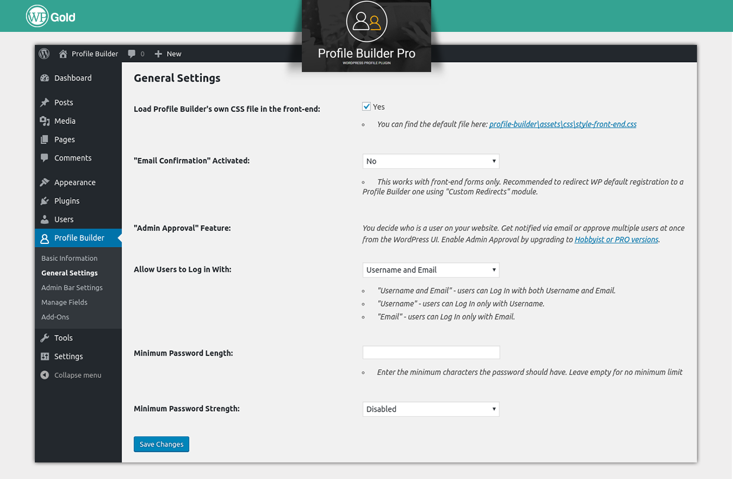The image size is (733, 479).
Task: Click the Media library icon
Action: tap(44, 121)
